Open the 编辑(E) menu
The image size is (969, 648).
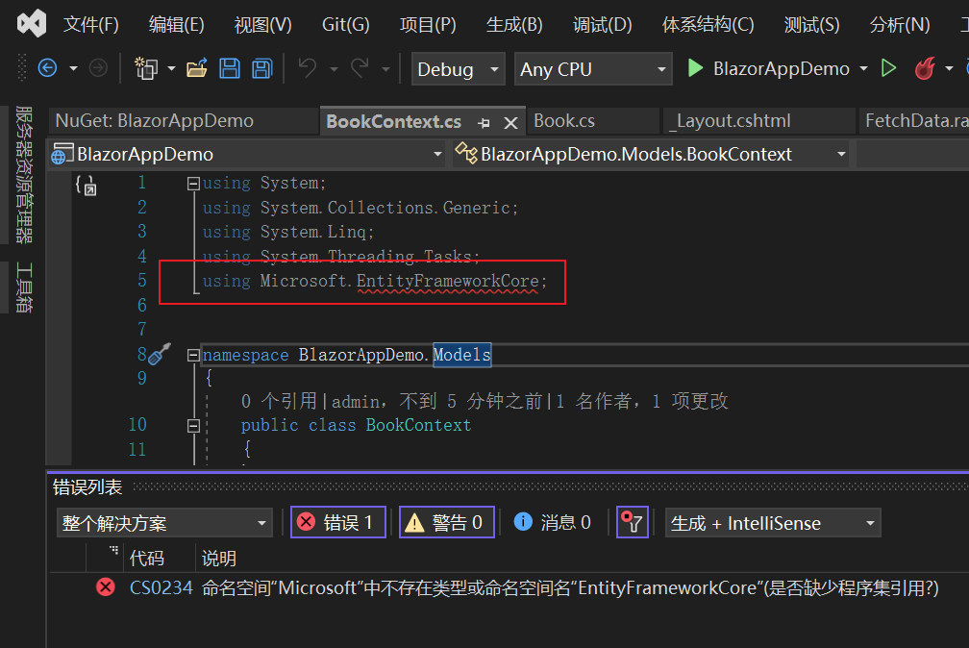tap(177, 24)
